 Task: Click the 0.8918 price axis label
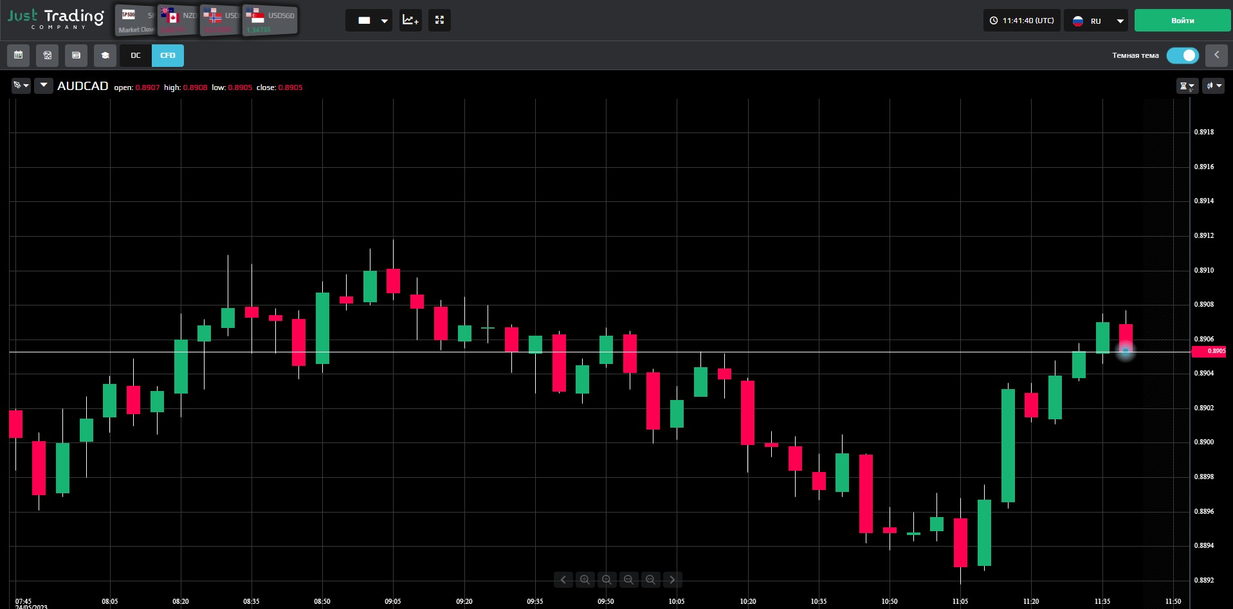click(x=1204, y=132)
